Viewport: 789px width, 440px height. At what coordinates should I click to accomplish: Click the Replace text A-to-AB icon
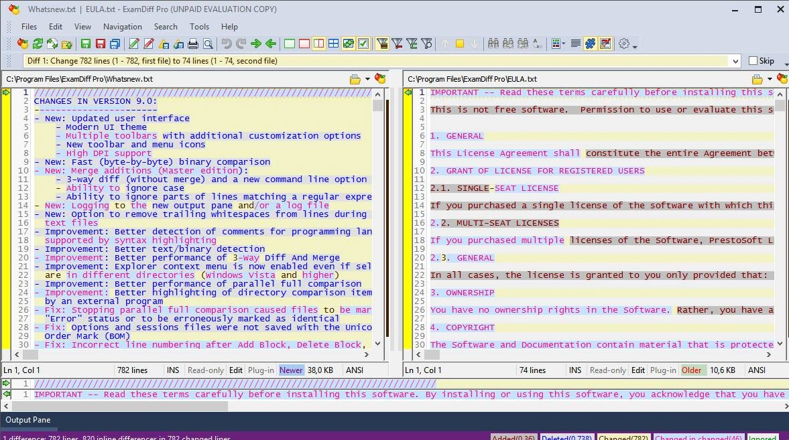tap(538, 44)
